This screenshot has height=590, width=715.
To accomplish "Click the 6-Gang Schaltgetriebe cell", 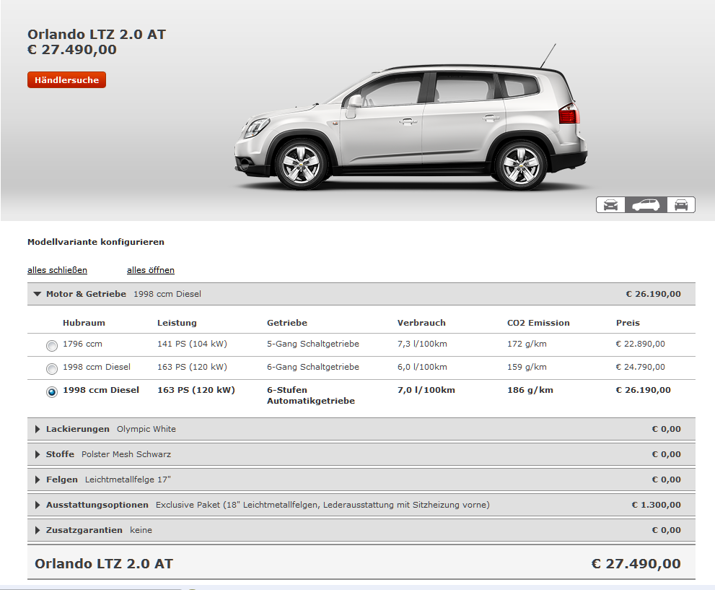I will (x=313, y=367).
